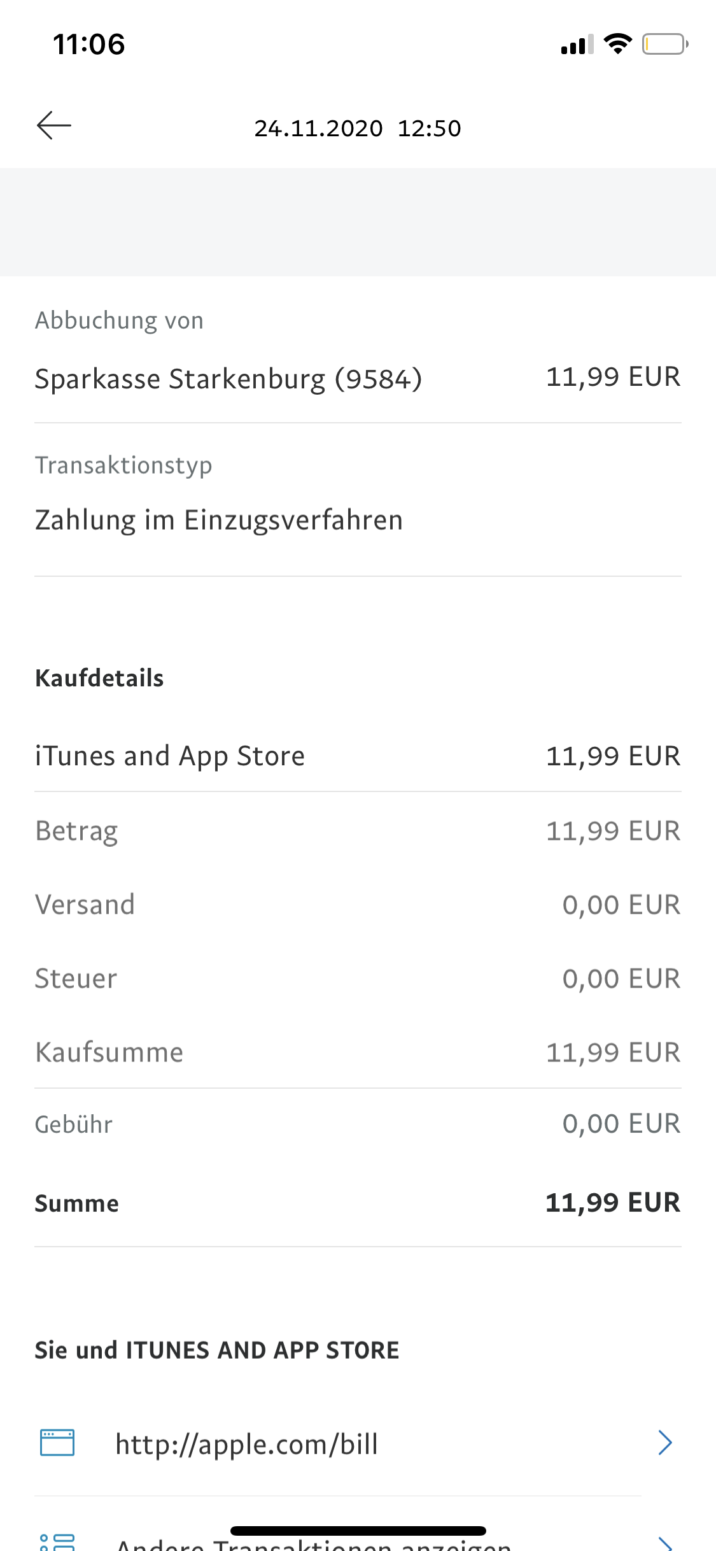Tap the Zahlung im Einzugsverfahren transaction type
Screen dimensions: 716x1551
[219, 520]
